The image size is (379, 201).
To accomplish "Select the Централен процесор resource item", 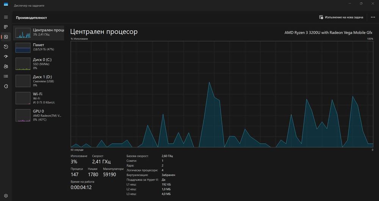I will click(39, 33).
